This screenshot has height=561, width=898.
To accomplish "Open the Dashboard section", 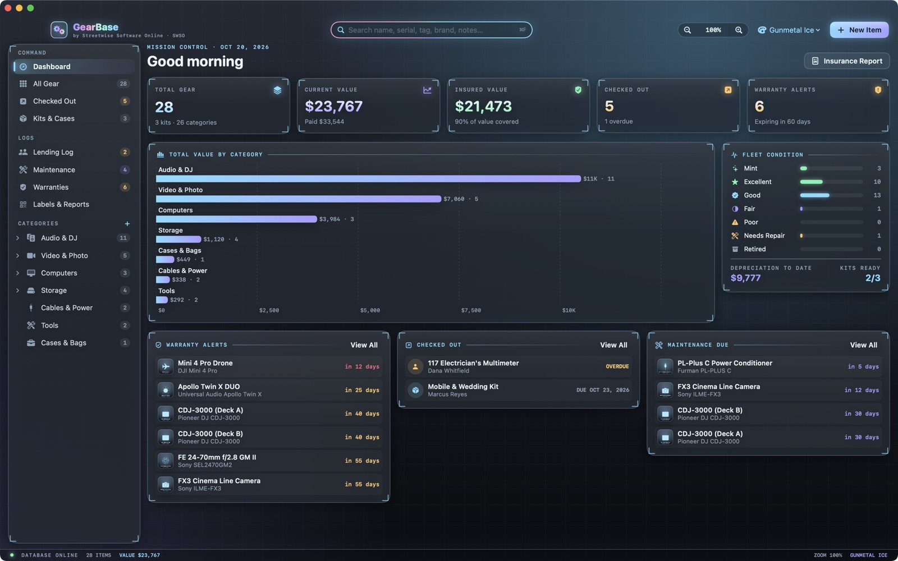I will [74, 67].
